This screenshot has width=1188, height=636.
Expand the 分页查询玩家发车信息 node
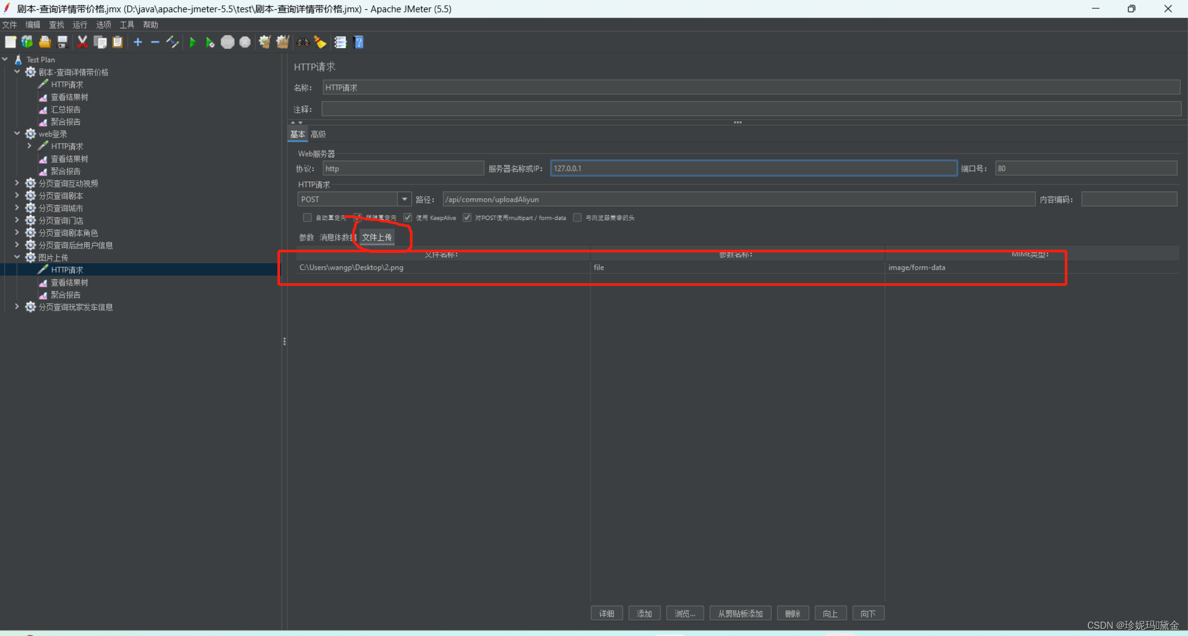17,307
